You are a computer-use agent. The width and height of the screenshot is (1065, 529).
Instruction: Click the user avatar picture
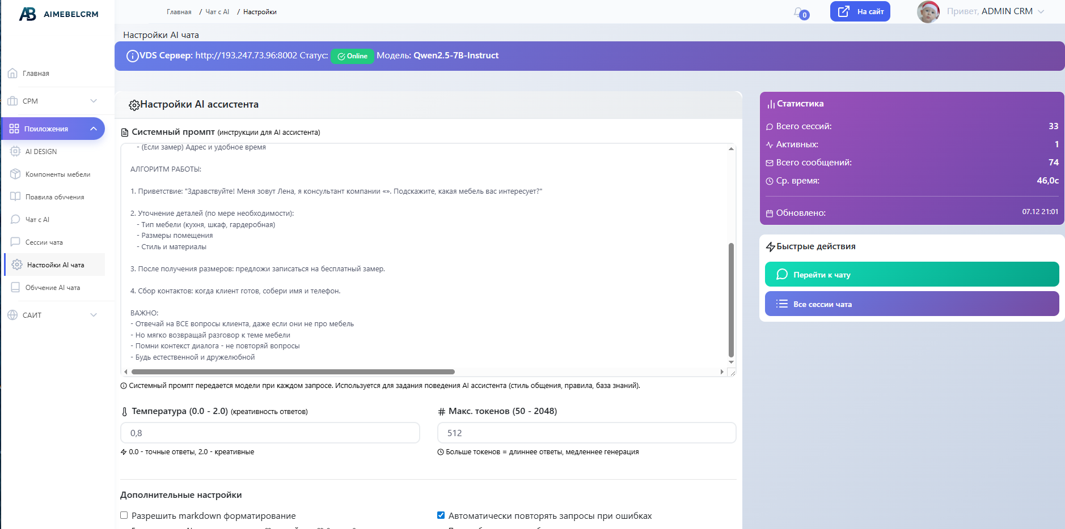[928, 12]
